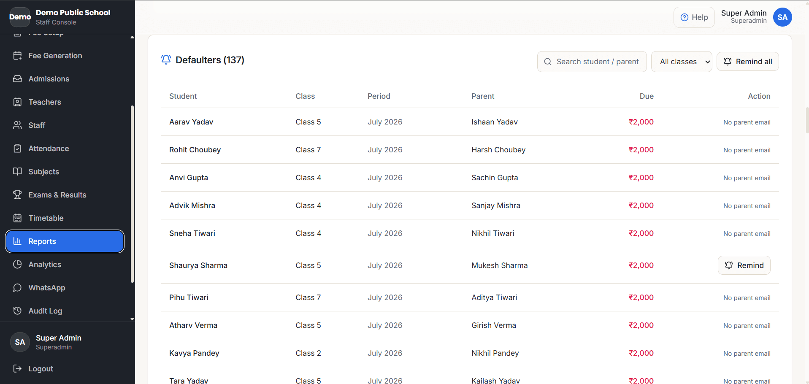Click the Attendance clipboard icon
This screenshot has width=809, height=384.
(17, 149)
